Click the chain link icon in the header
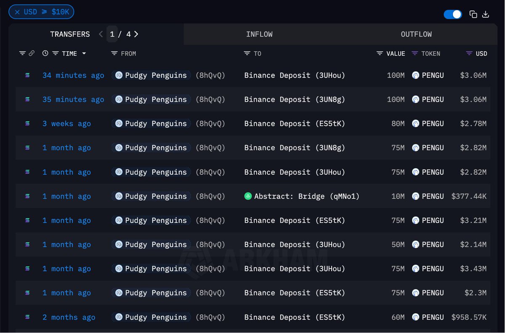 tap(32, 53)
